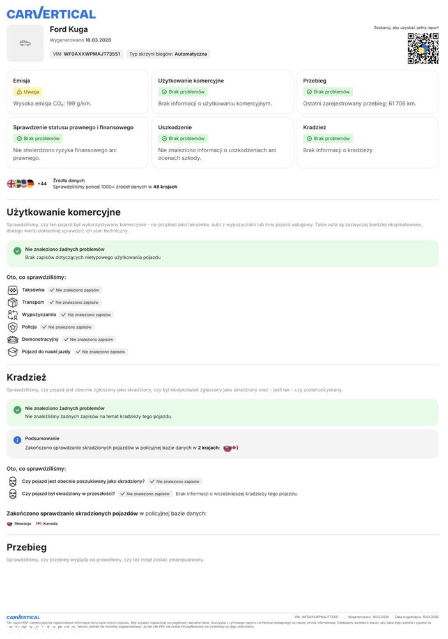Click the Transport box icon
448x639 pixels.
pos(13,303)
